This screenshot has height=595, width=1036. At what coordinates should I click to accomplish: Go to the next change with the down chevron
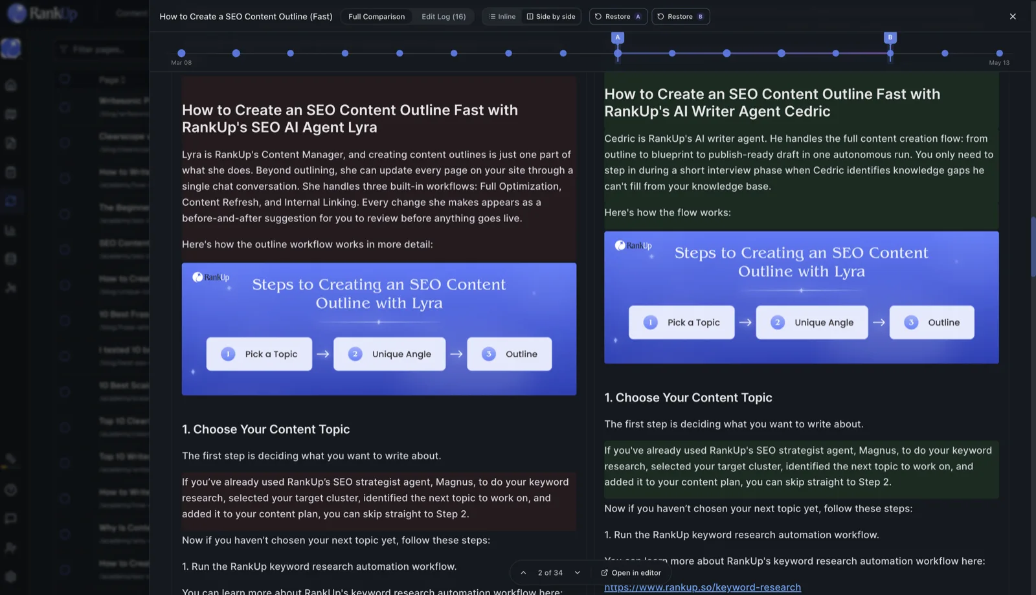click(x=578, y=572)
